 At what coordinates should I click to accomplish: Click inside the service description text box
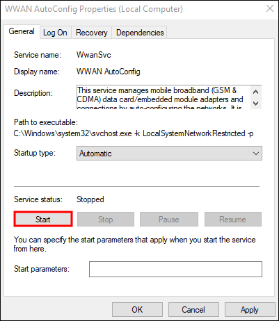pos(164,97)
